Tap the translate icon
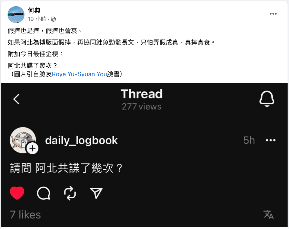289x229 pixels. pyautogui.click(x=268, y=215)
